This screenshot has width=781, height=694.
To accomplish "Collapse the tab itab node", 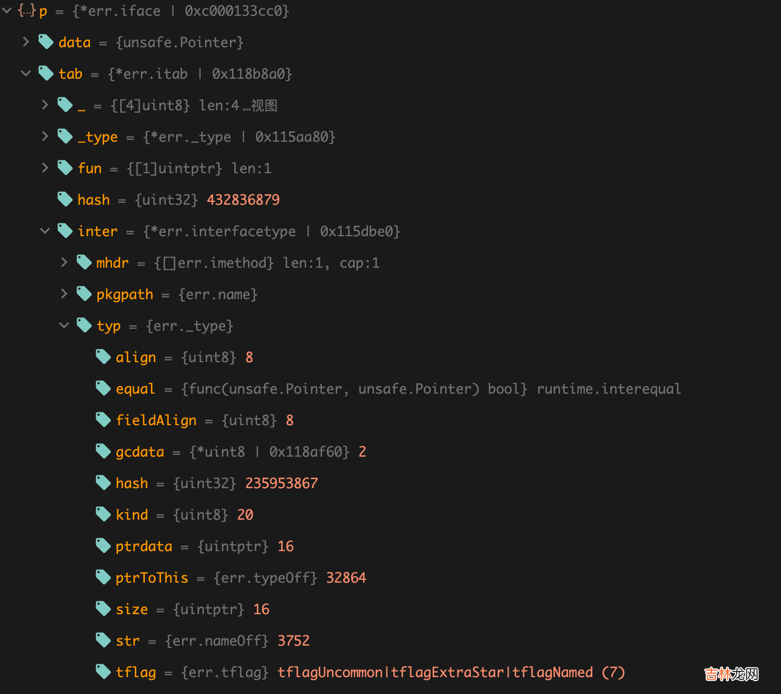I will tap(26, 73).
